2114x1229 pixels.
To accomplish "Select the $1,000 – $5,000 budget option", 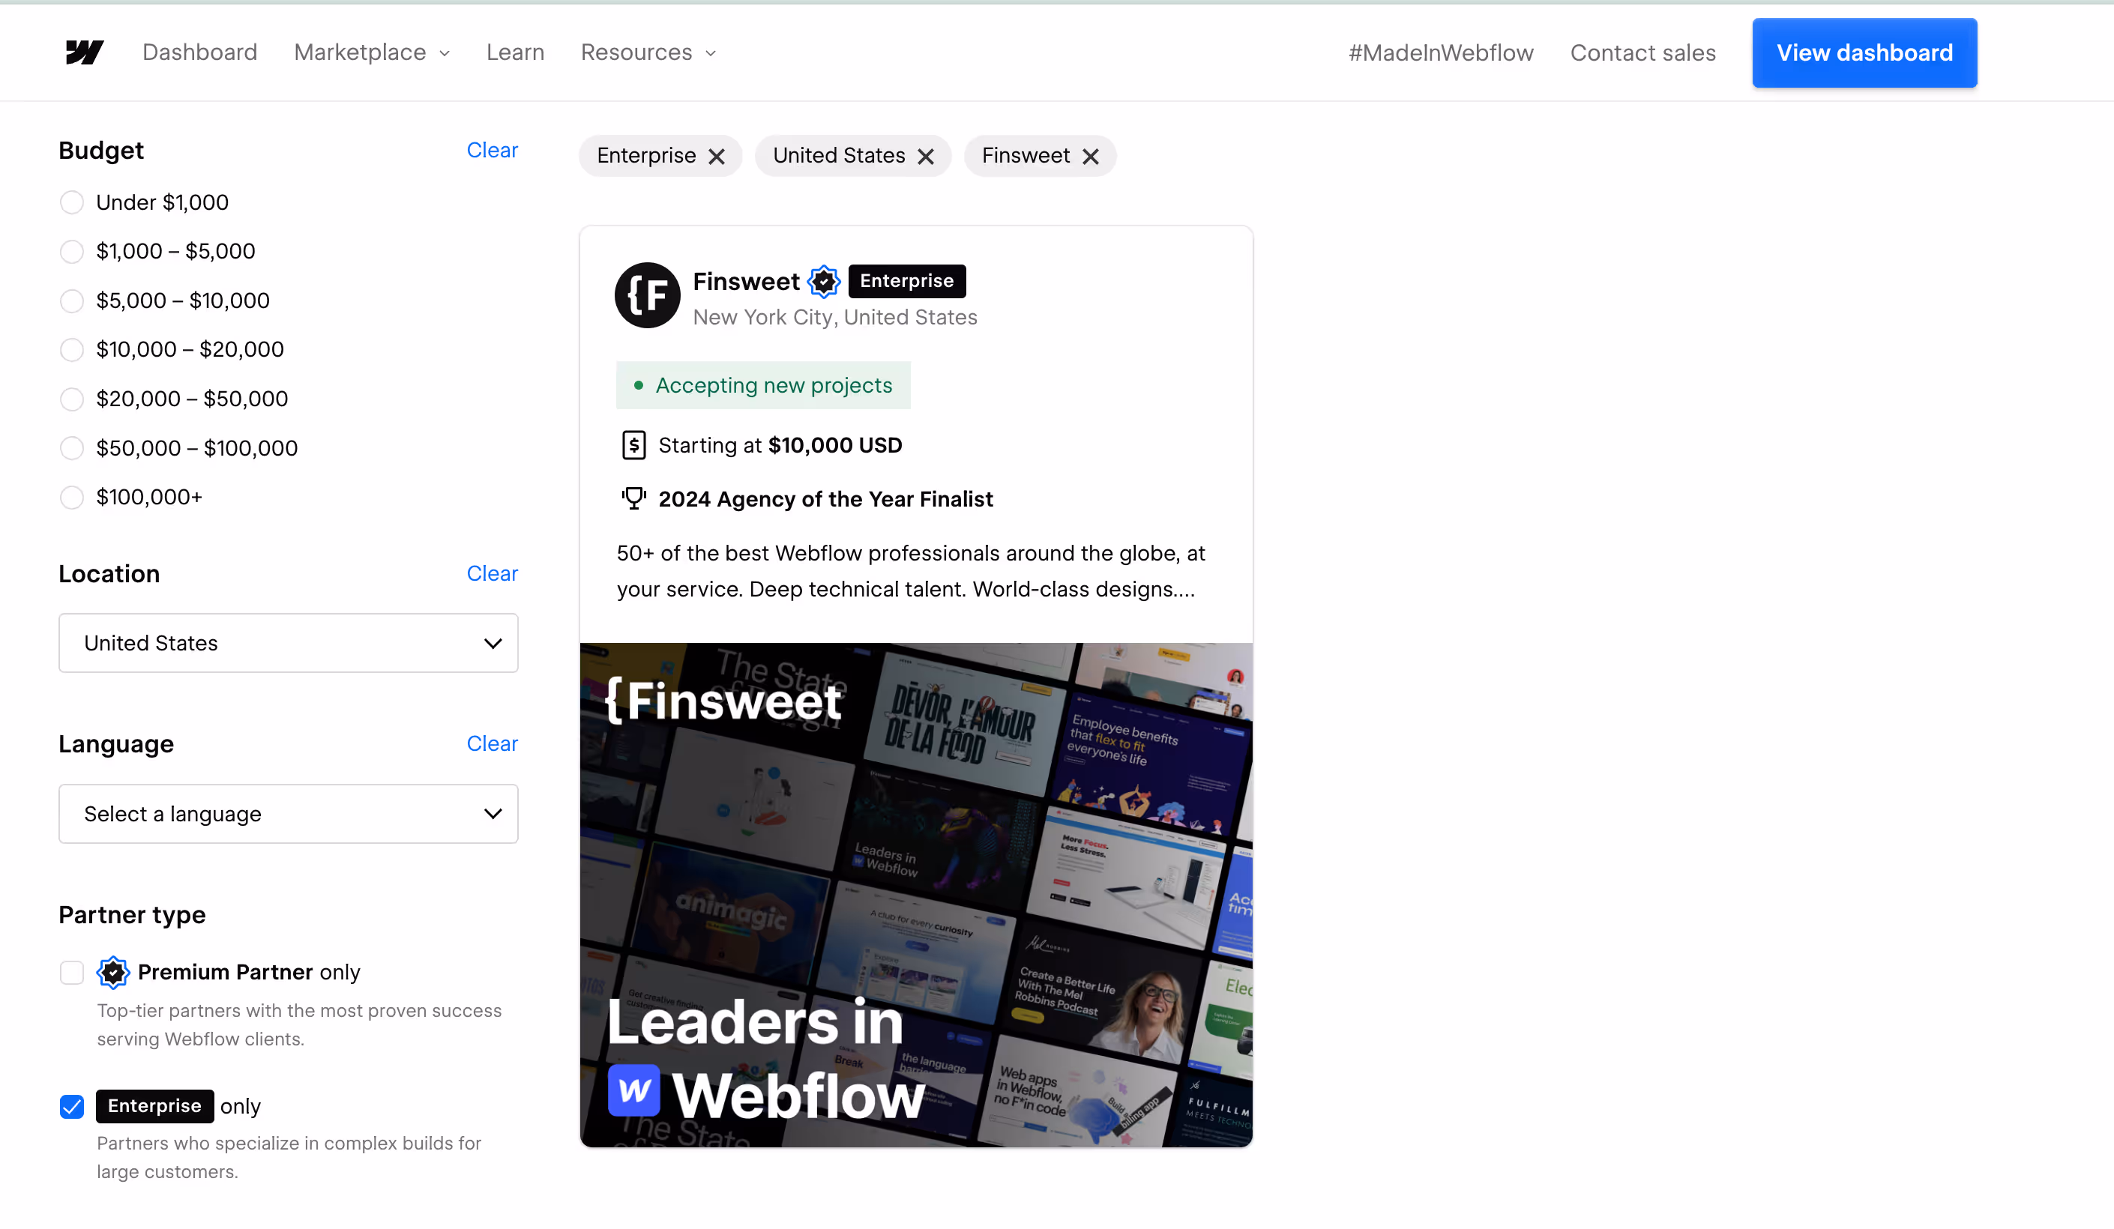I will click(x=72, y=252).
